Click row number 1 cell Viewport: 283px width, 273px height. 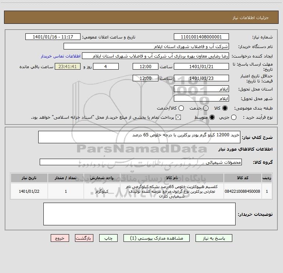coord(267,191)
